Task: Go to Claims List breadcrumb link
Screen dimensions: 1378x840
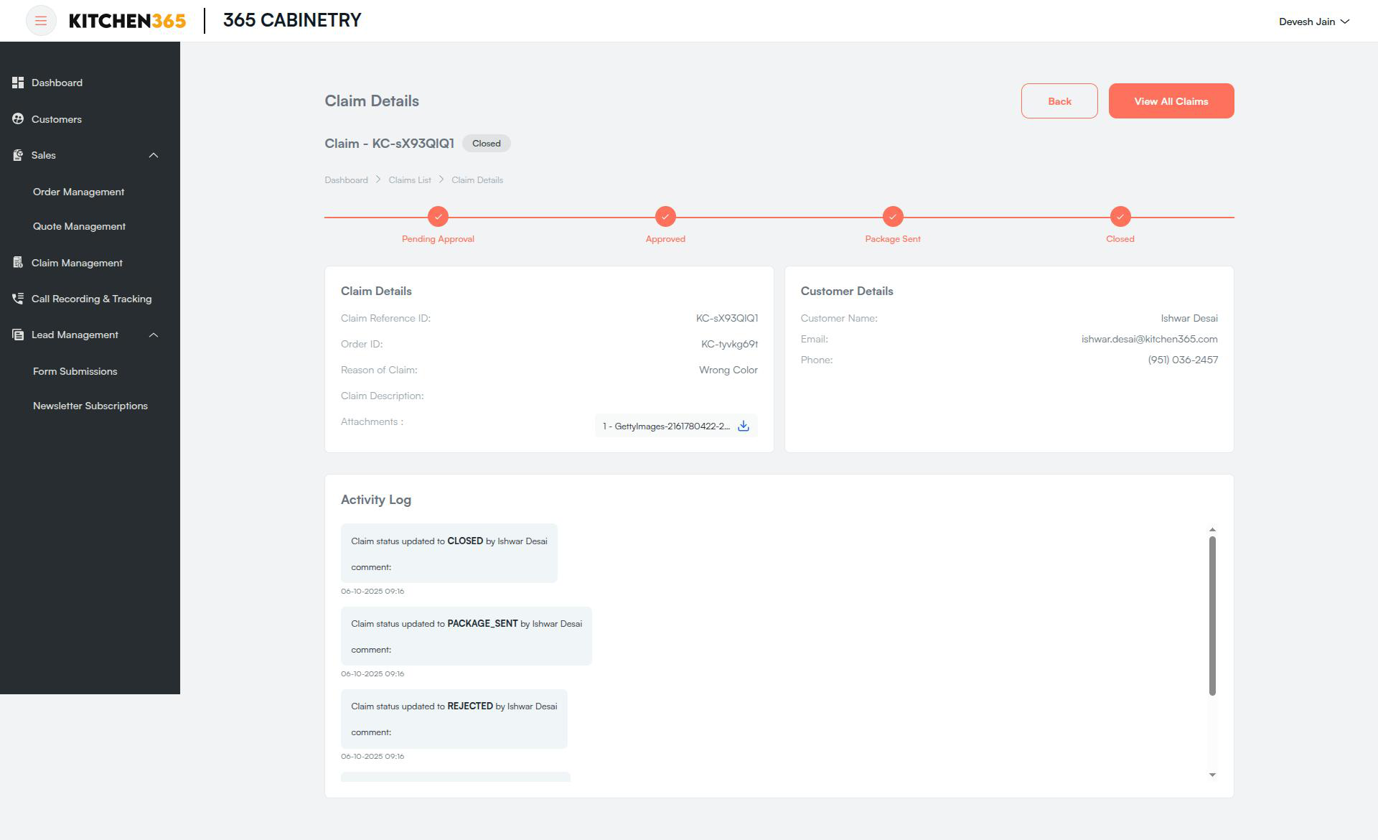Action: tap(410, 180)
